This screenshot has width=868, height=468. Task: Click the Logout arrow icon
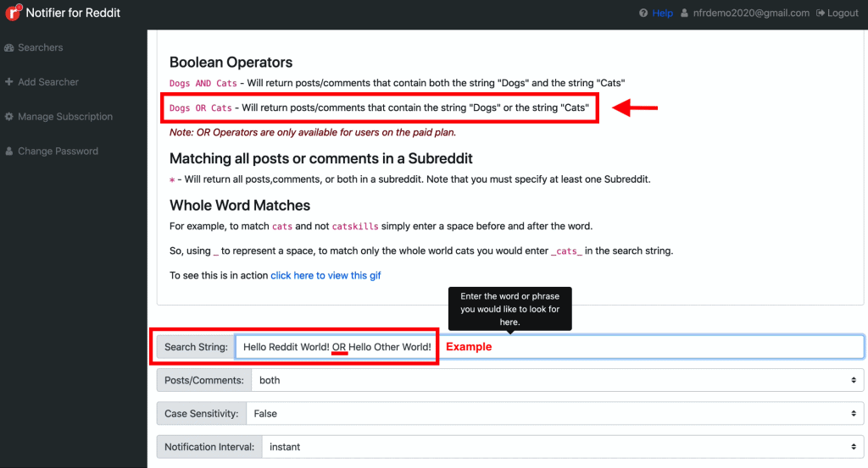tap(821, 13)
